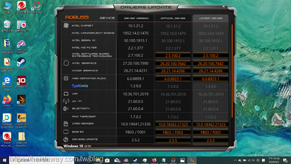Open Counter-Strike Global Offensive shortcut

[21, 121]
